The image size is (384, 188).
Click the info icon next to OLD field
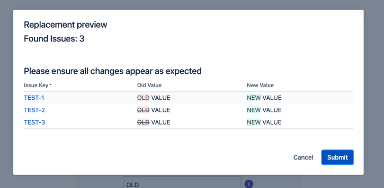coord(249,184)
